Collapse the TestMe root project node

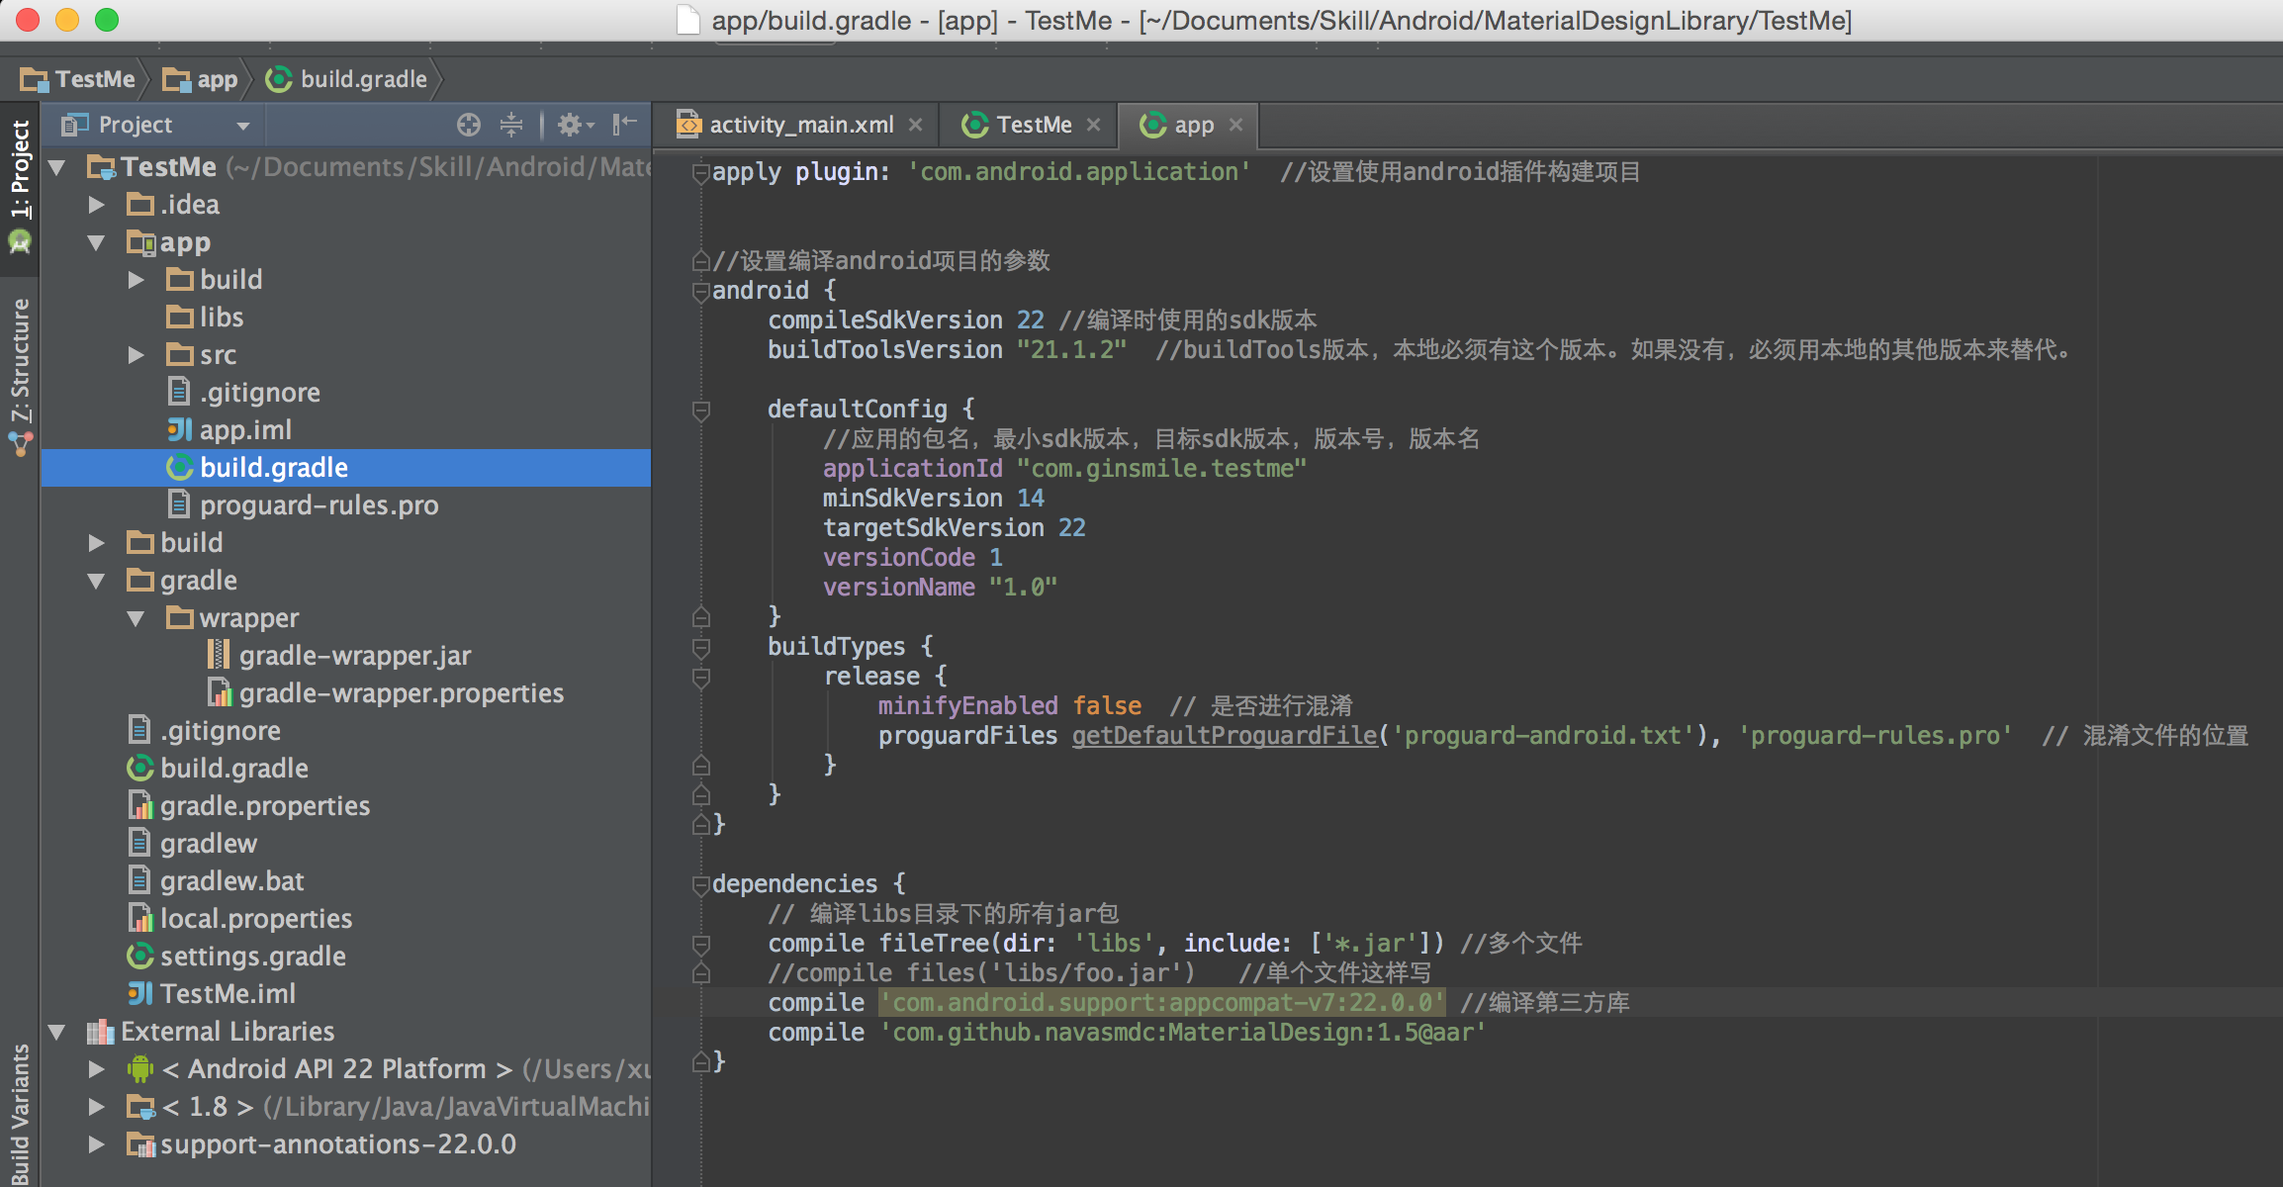(57, 167)
